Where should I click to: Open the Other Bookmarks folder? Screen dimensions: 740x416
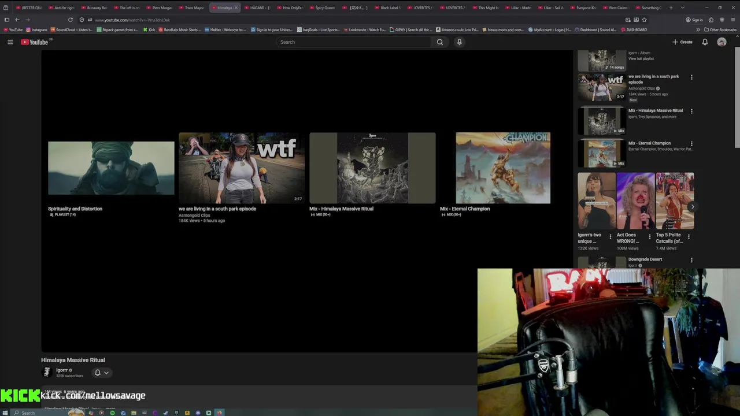720,29
